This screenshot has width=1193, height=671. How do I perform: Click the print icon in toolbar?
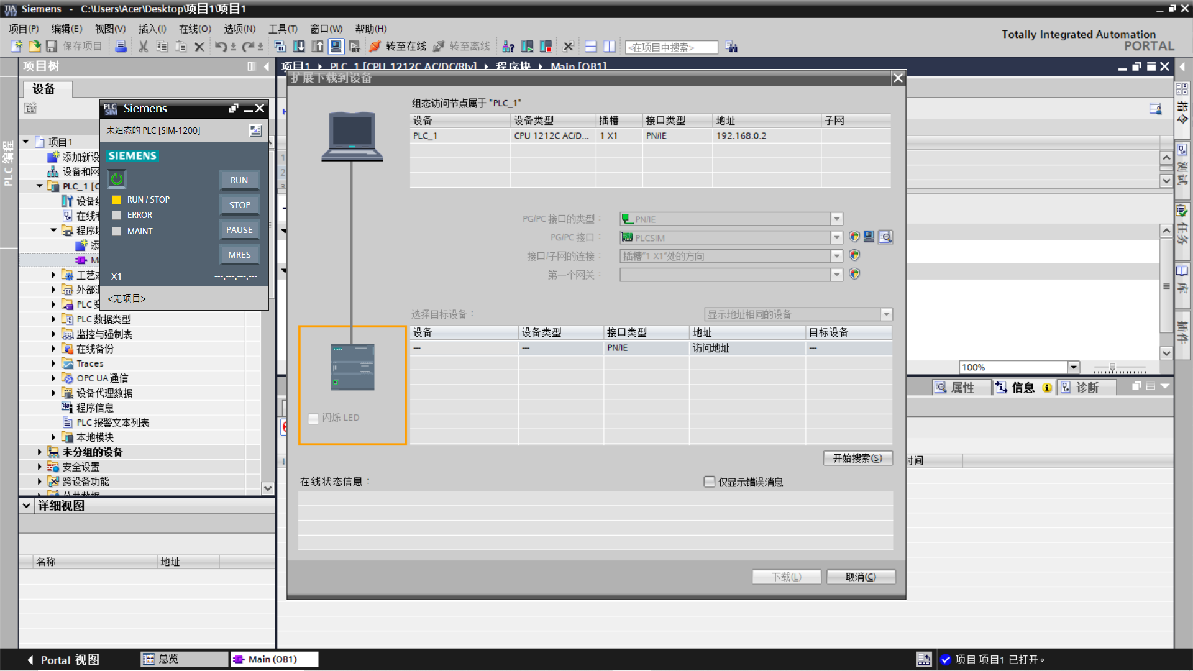pyautogui.click(x=121, y=47)
